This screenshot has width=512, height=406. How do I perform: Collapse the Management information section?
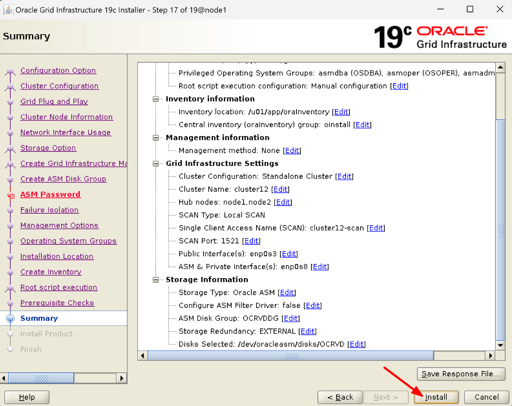click(155, 137)
